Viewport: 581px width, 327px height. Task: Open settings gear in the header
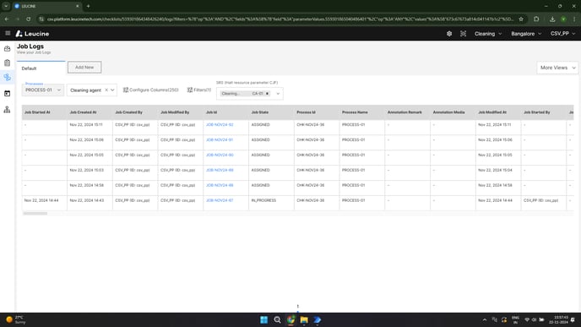(x=449, y=34)
